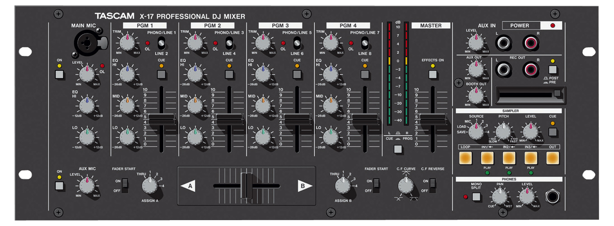Click the crossfader handle
The image size is (614, 226).
[x=247, y=185]
